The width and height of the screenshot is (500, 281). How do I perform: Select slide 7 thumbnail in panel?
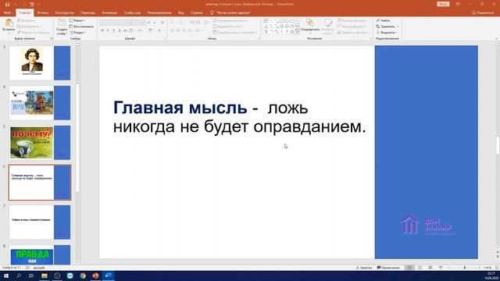(x=40, y=222)
